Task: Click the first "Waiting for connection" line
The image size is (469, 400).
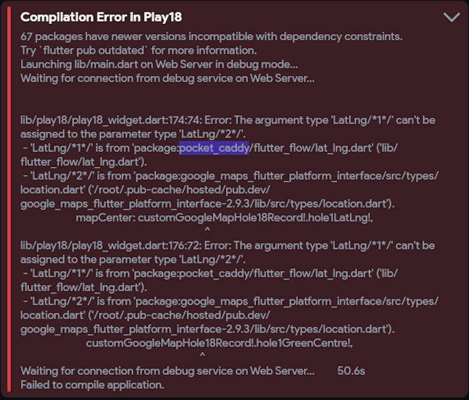Action: click(x=167, y=78)
